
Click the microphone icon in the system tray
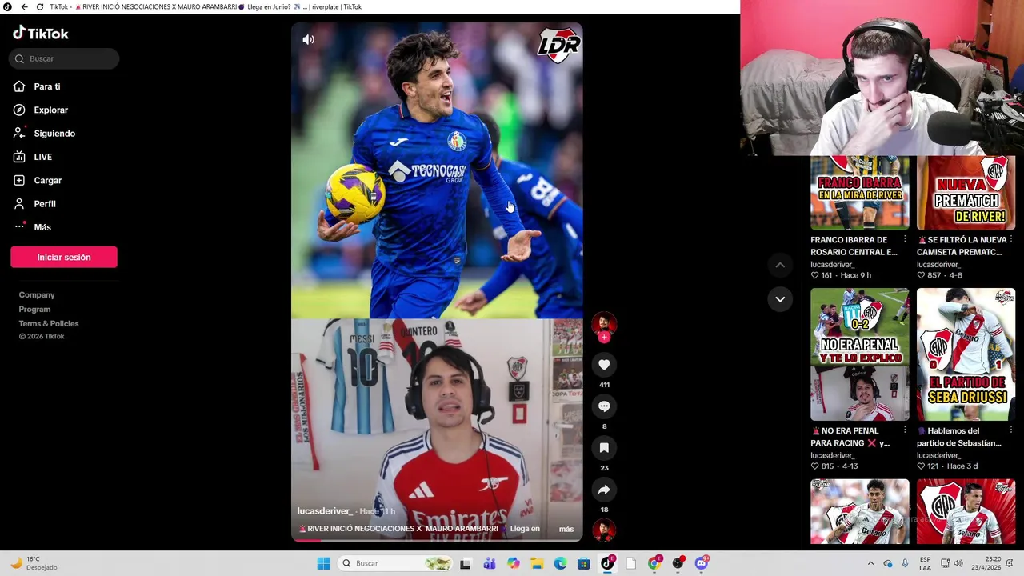click(905, 563)
